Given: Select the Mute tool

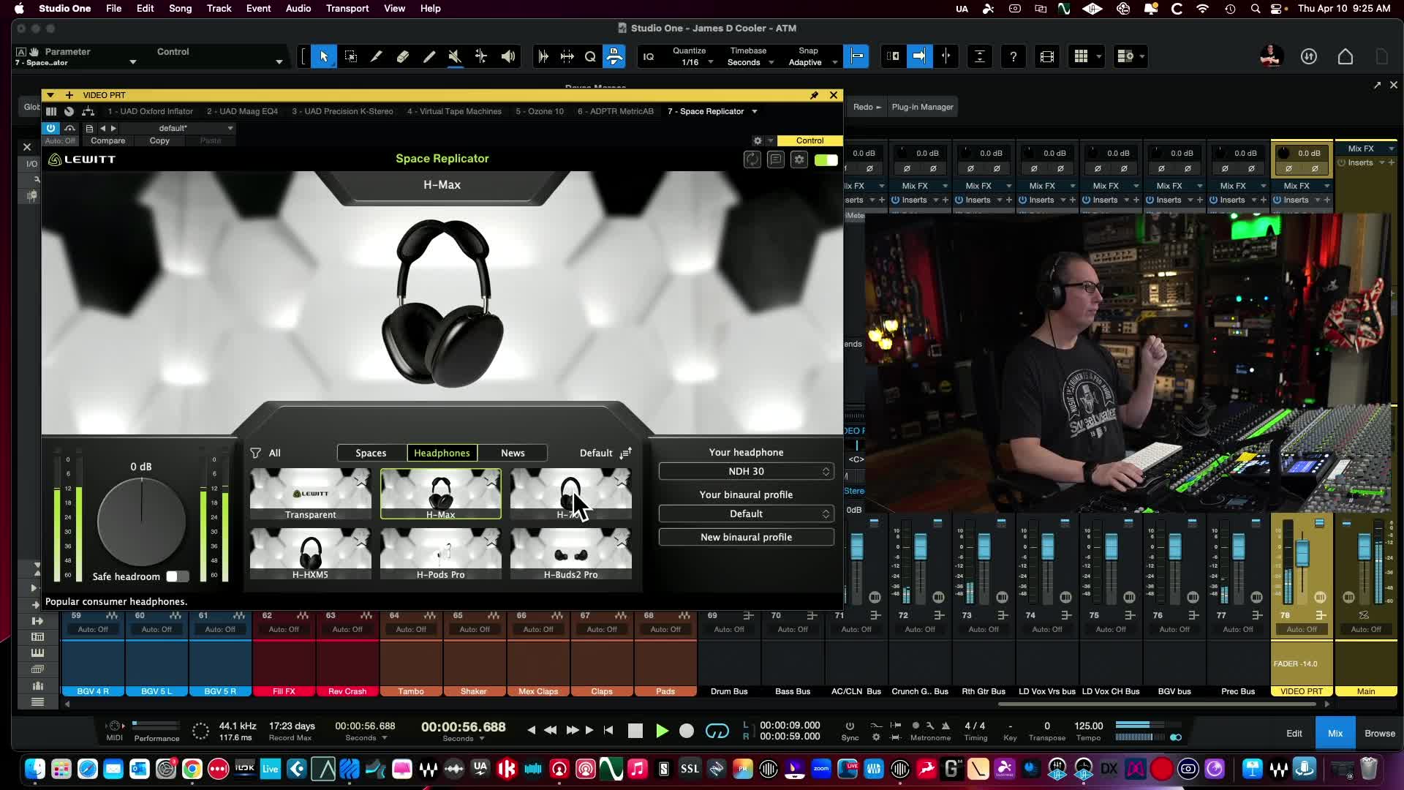Looking at the screenshot, I should tap(455, 57).
